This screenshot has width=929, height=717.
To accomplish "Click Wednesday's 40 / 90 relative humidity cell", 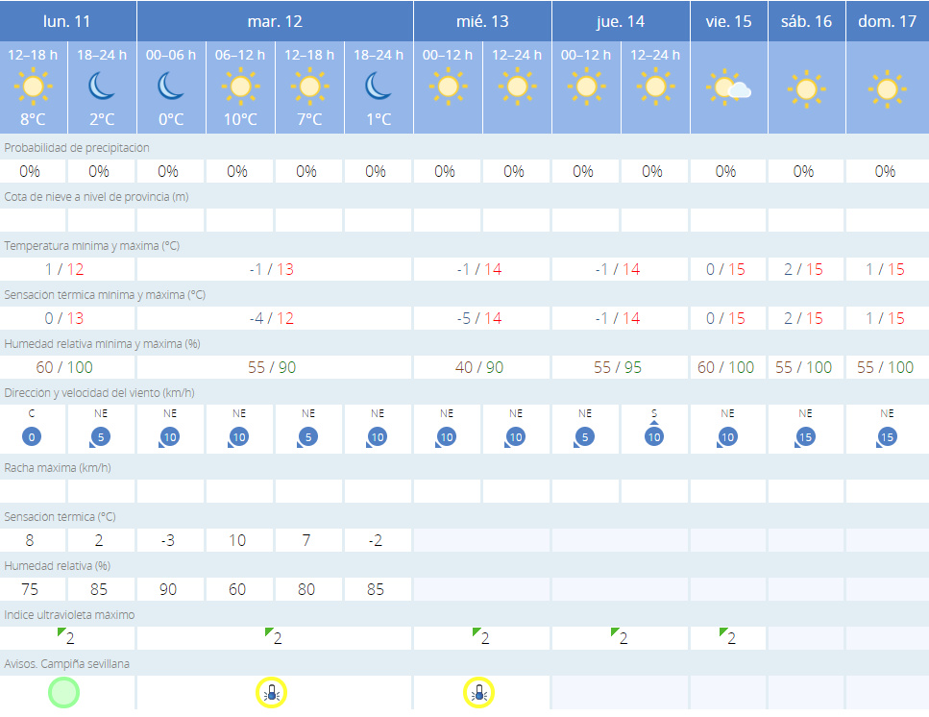I will pyautogui.click(x=481, y=367).
